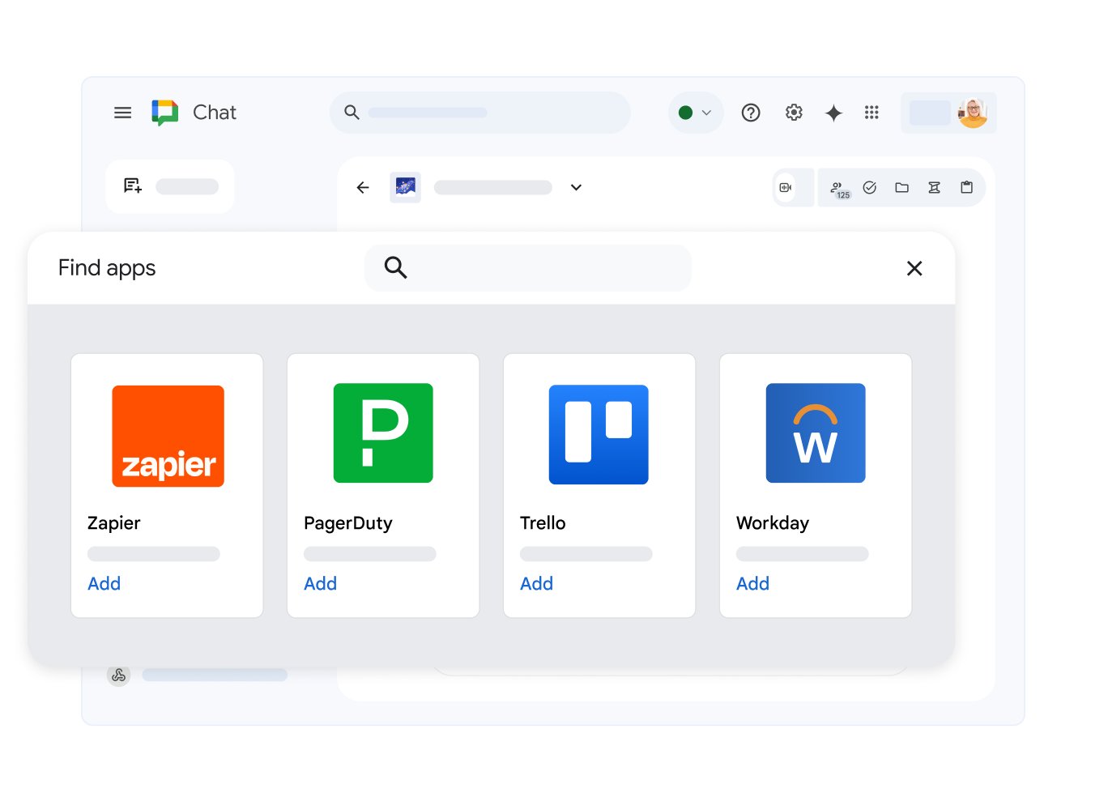1108x810 pixels.
Task: Click the magnifier icon in Chat search
Action: point(352,113)
